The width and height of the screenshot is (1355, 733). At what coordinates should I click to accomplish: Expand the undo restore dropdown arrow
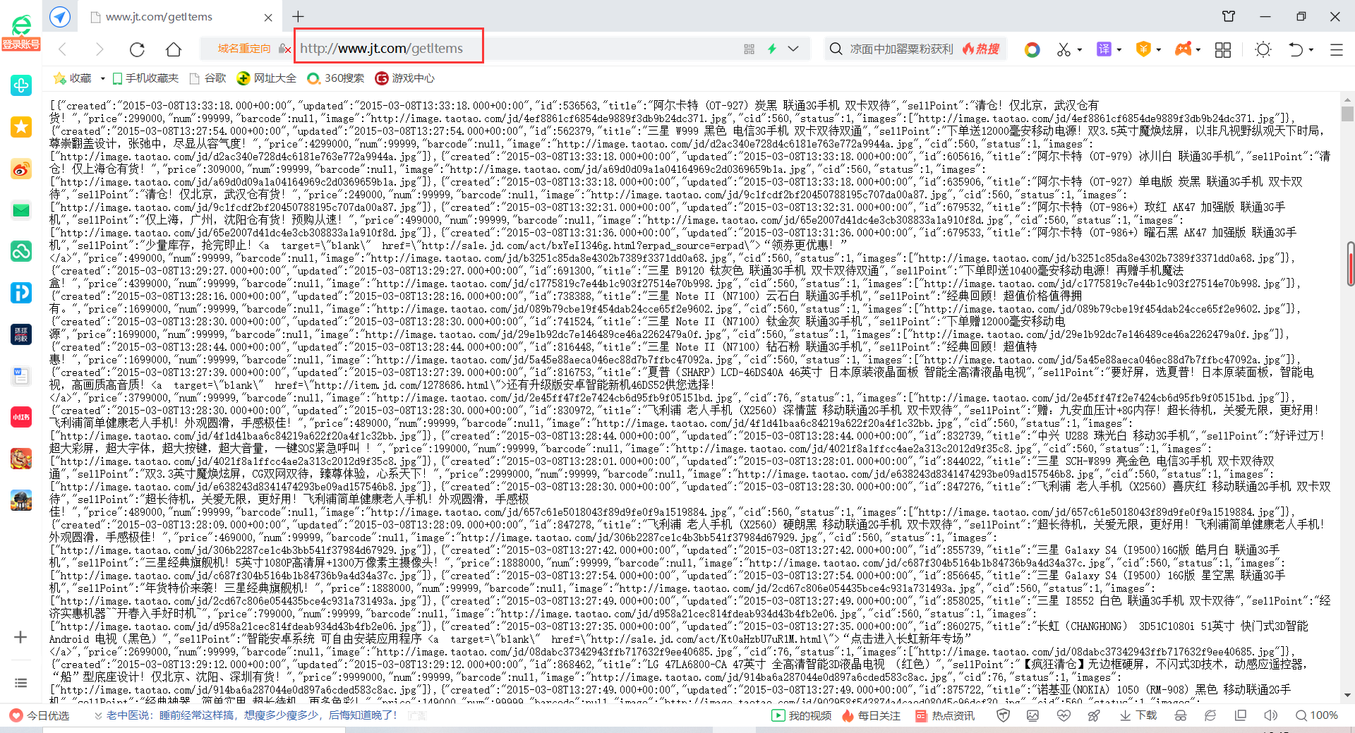point(1311,49)
